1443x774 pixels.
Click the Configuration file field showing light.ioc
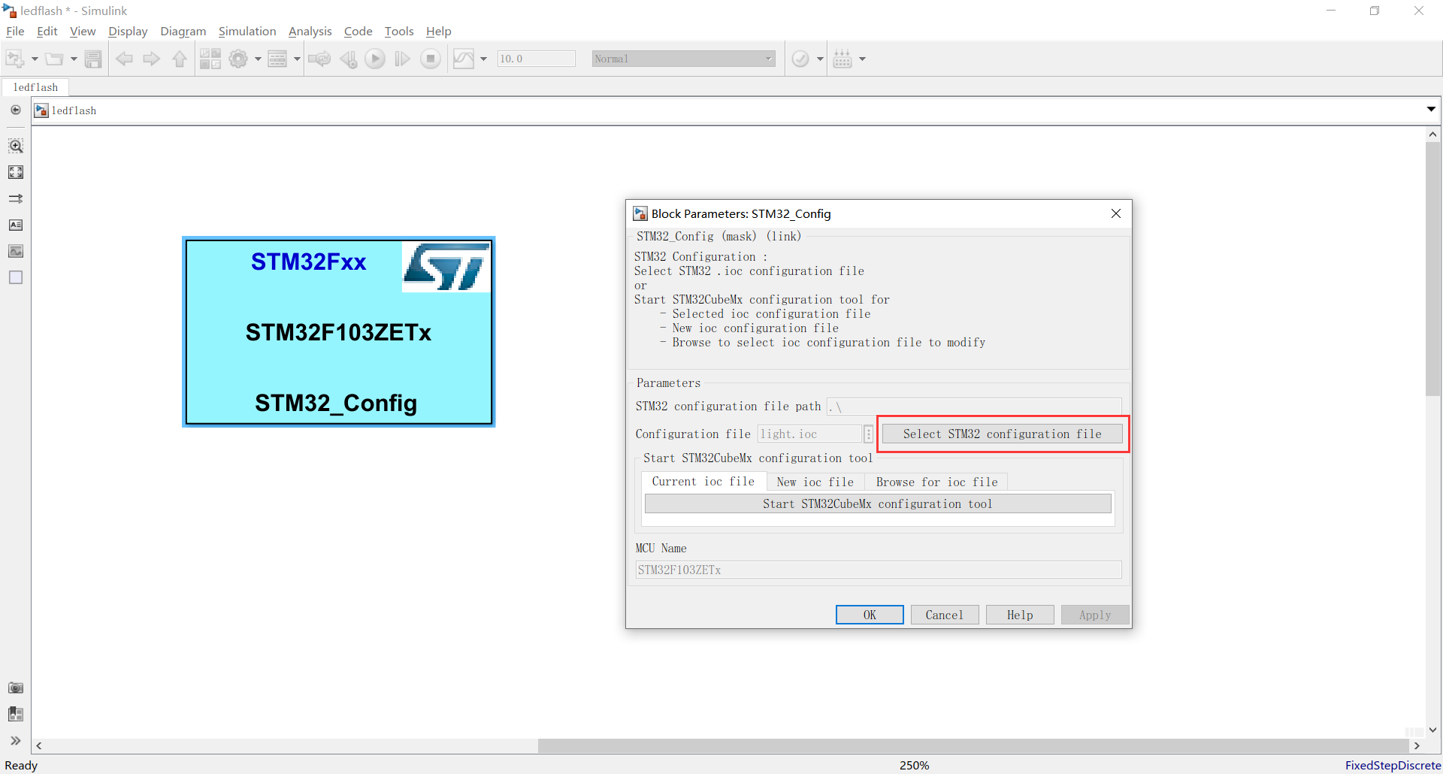pos(809,434)
